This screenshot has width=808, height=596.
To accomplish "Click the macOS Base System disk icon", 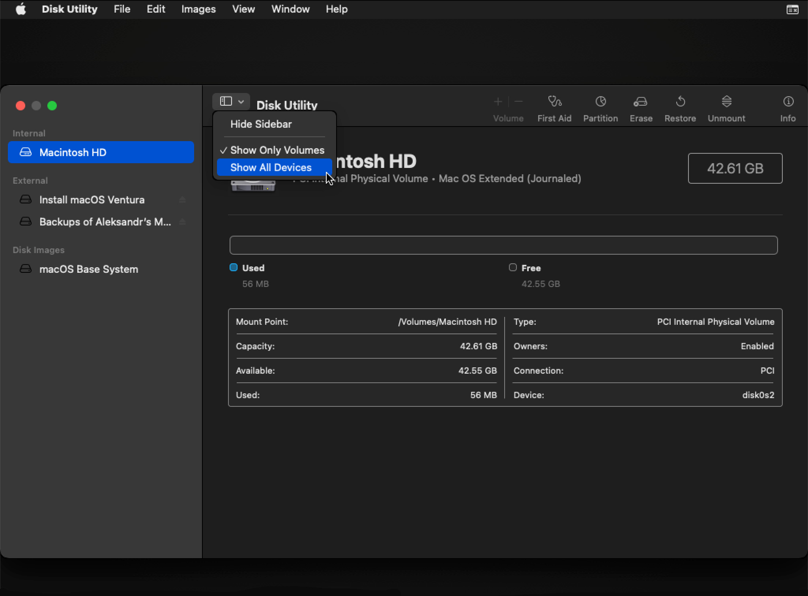I will (x=26, y=269).
